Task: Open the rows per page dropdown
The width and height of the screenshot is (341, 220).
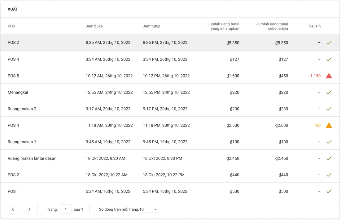Action: [x=149, y=210]
